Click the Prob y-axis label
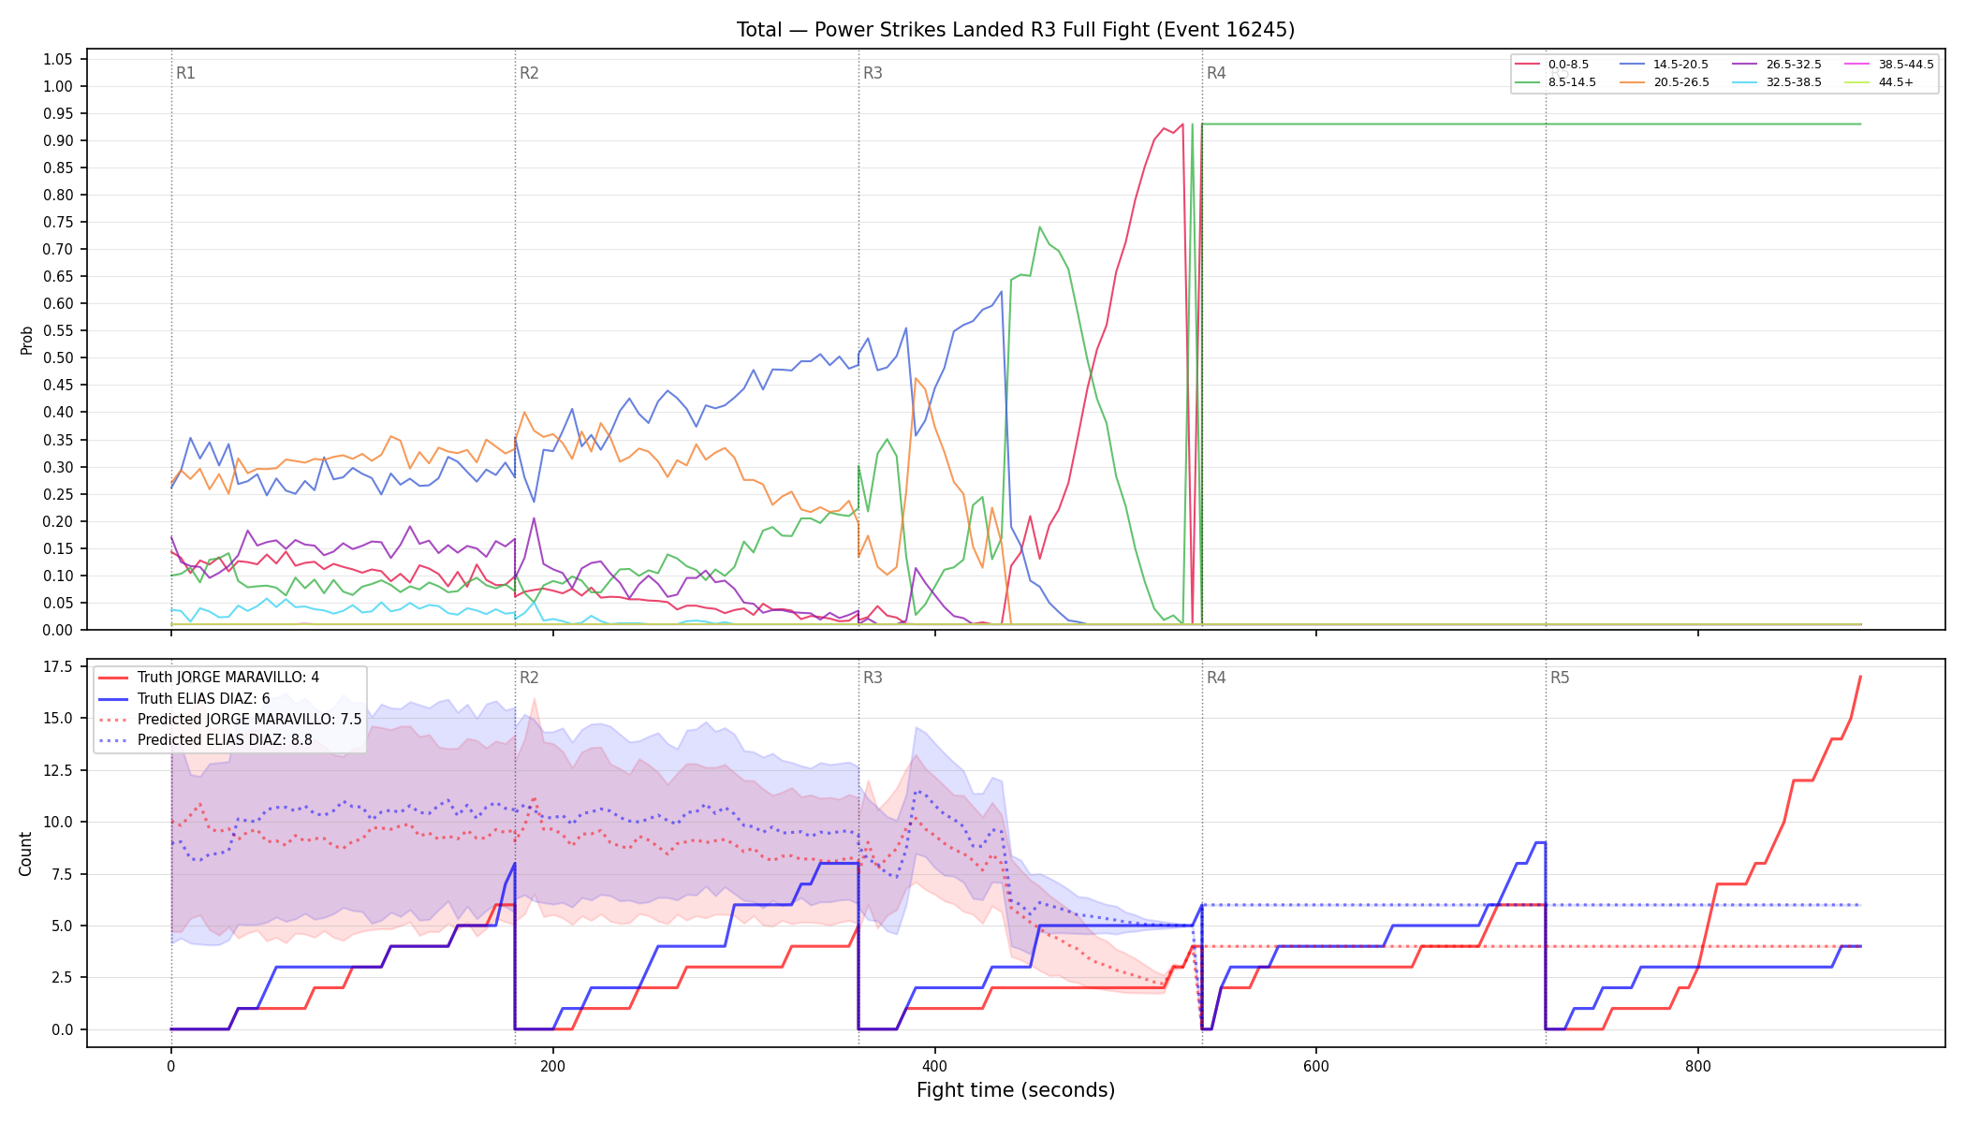 point(26,340)
